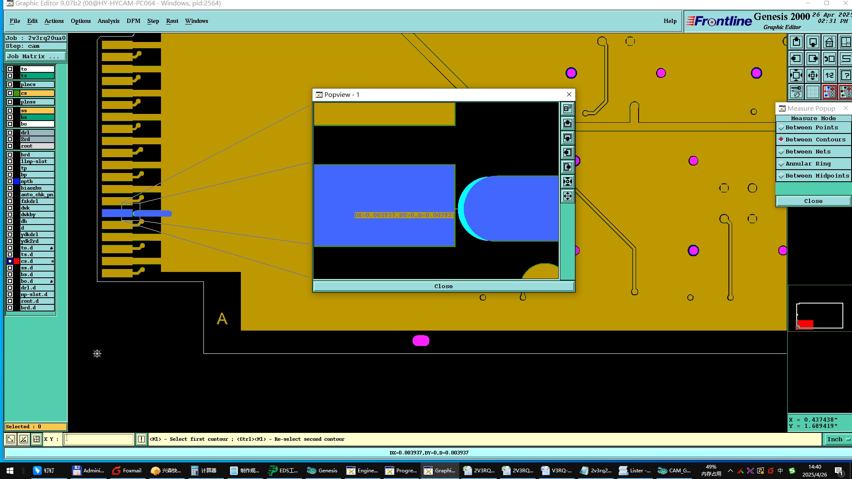Click the pan up icon in main toolbar

coord(796,42)
